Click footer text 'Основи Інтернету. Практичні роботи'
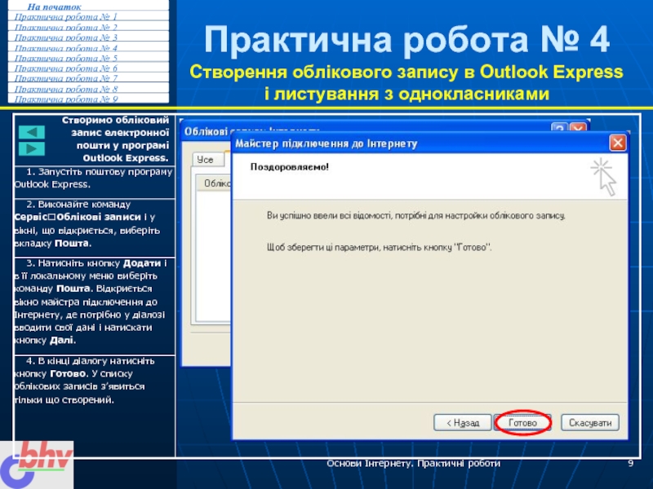The image size is (653, 489). tap(414, 463)
